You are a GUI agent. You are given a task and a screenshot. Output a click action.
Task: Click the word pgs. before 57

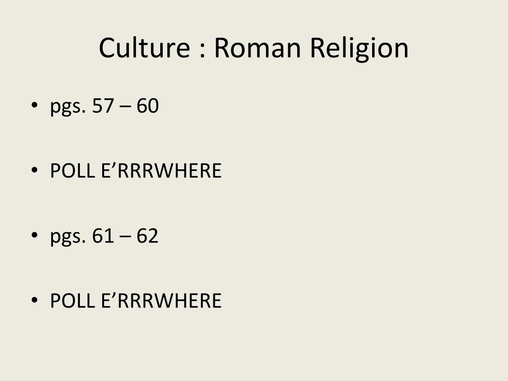click(x=68, y=107)
